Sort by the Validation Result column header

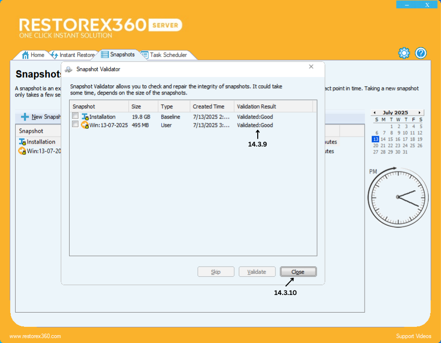(x=273, y=106)
